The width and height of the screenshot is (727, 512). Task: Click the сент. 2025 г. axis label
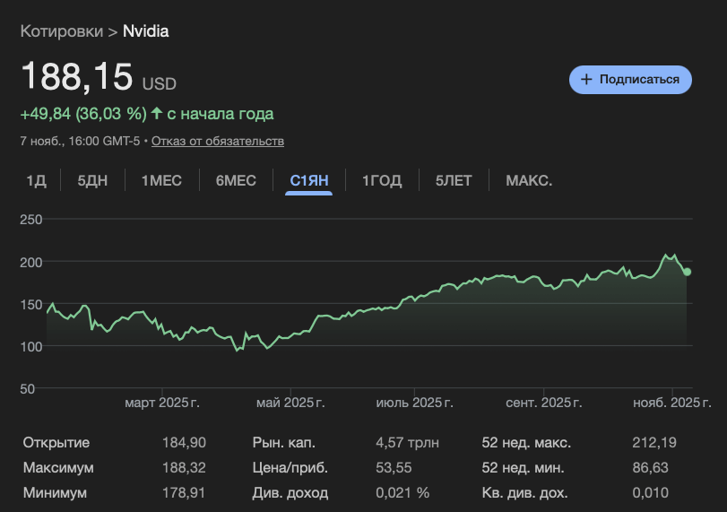(544, 403)
